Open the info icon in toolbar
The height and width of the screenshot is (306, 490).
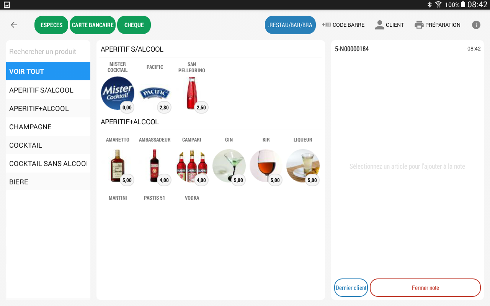pos(476,25)
